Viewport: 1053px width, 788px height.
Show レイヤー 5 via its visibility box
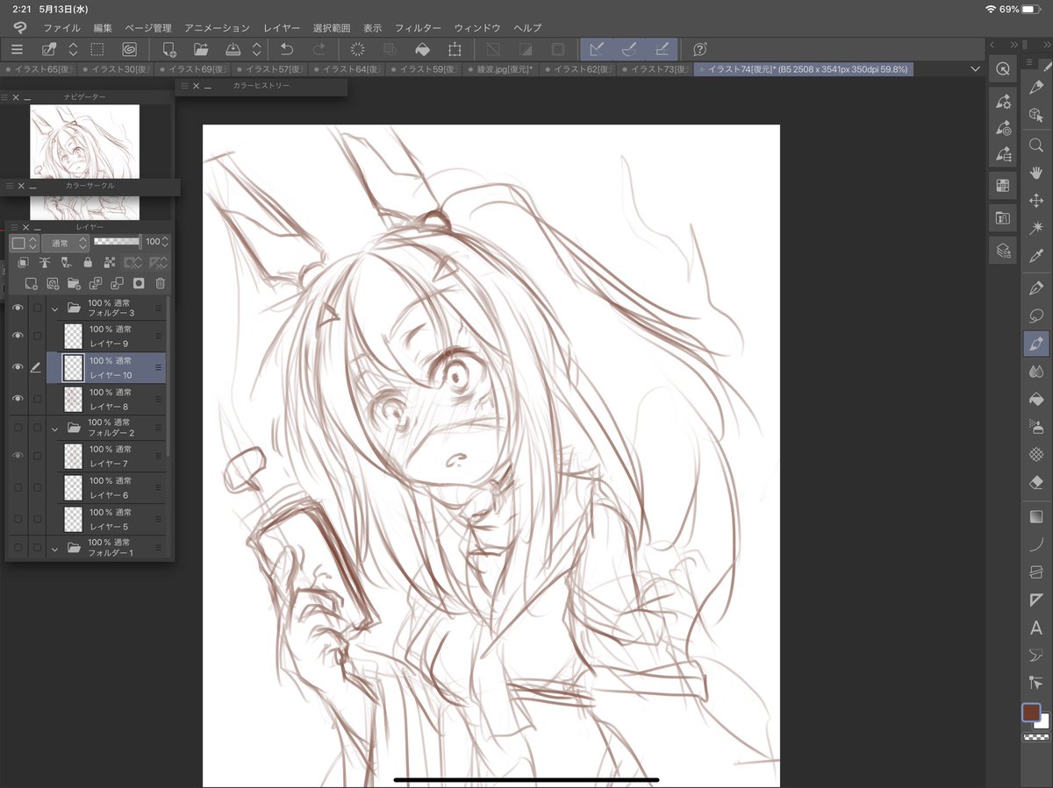[x=17, y=519]
